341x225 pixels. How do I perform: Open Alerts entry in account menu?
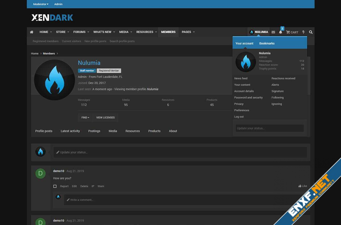point(275,85)
